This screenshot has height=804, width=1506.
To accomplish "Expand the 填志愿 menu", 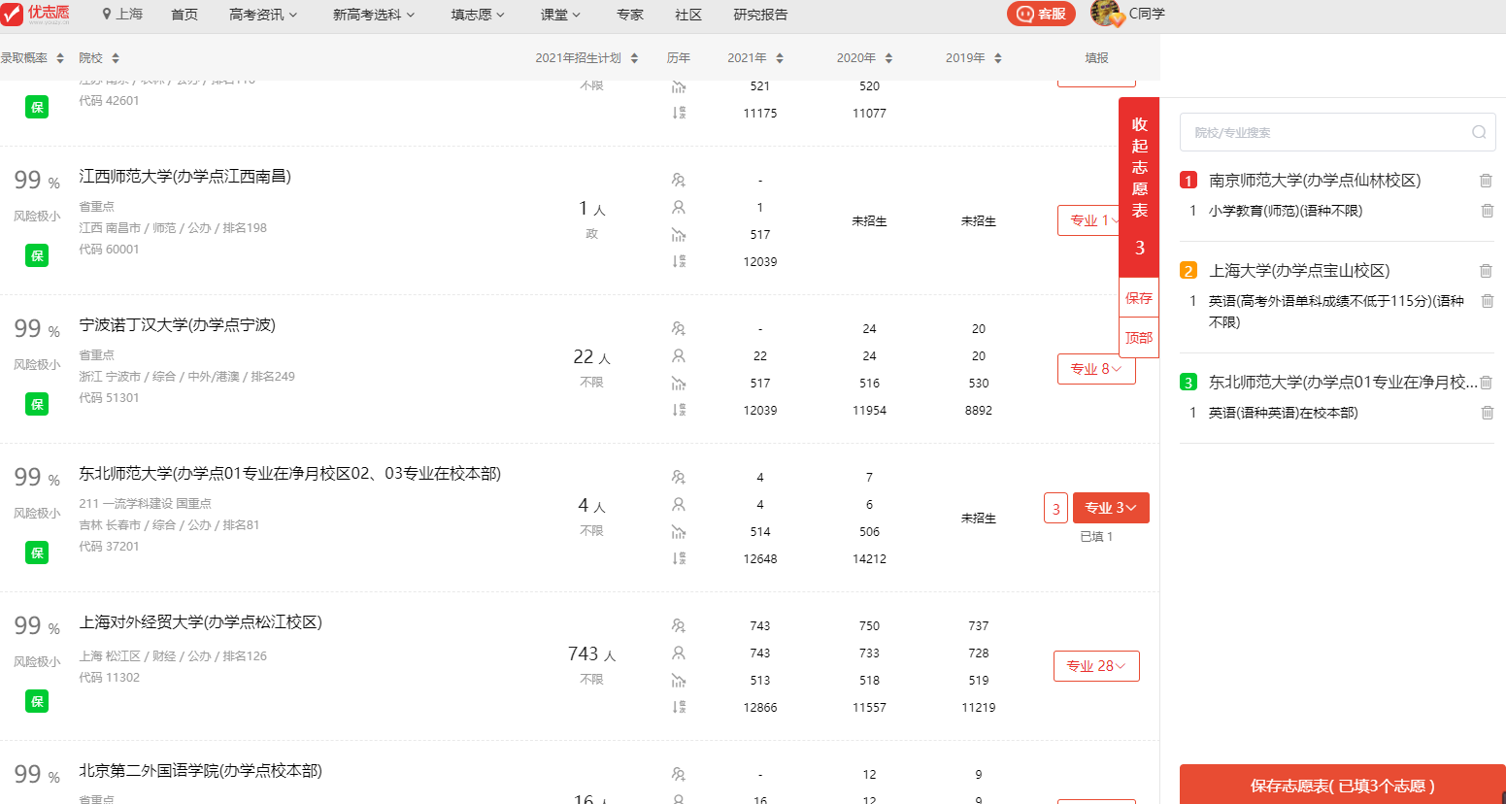I will coord(478,15).
